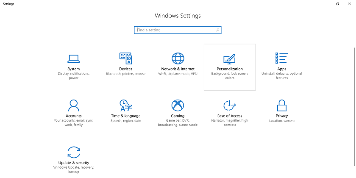Image resolution: width=356 pixels, height=178 pixels.
Task: Open the Ease of Access icon
Action: click(230, 106)
